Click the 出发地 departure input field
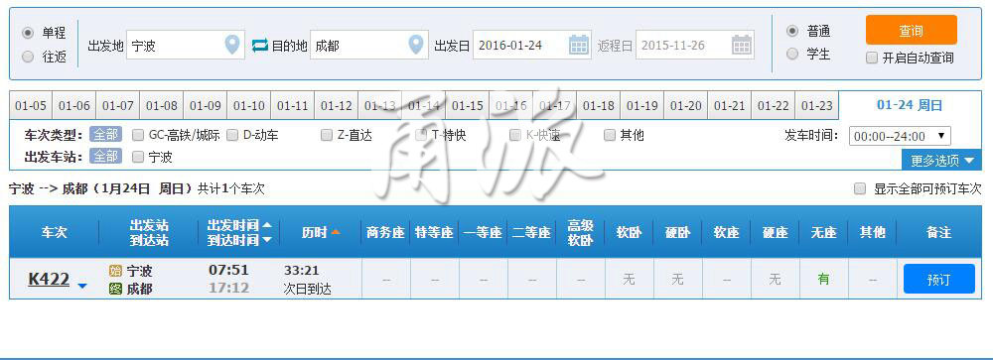This screenshot has width=993, height=360. tap(185, 46)
